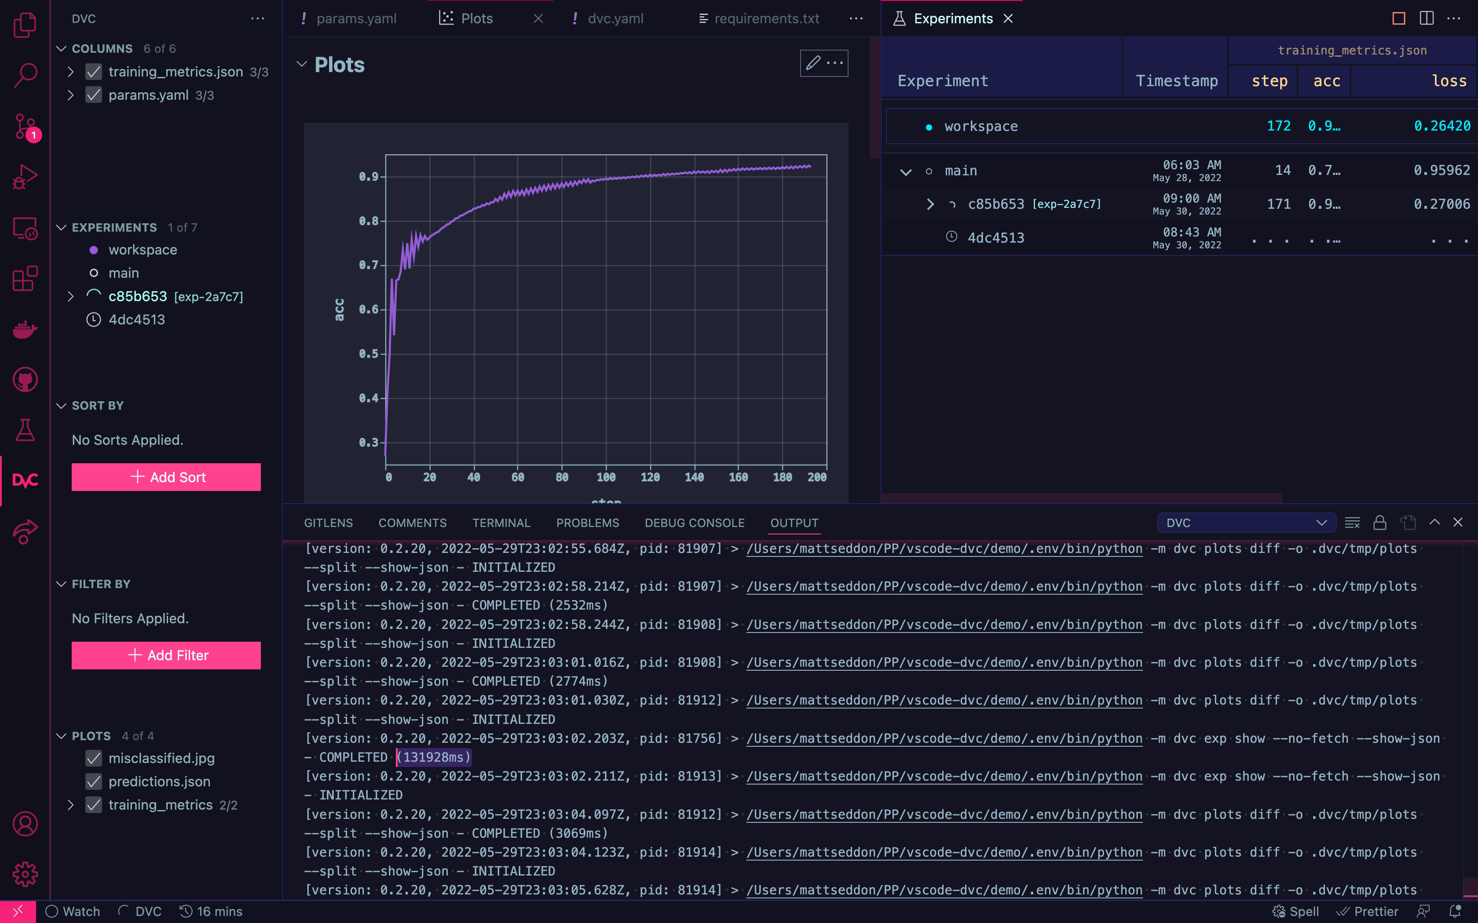Click the lock output scroll icon
This screenshot has height=923, width=1478.
click(x=1379, y=523)
